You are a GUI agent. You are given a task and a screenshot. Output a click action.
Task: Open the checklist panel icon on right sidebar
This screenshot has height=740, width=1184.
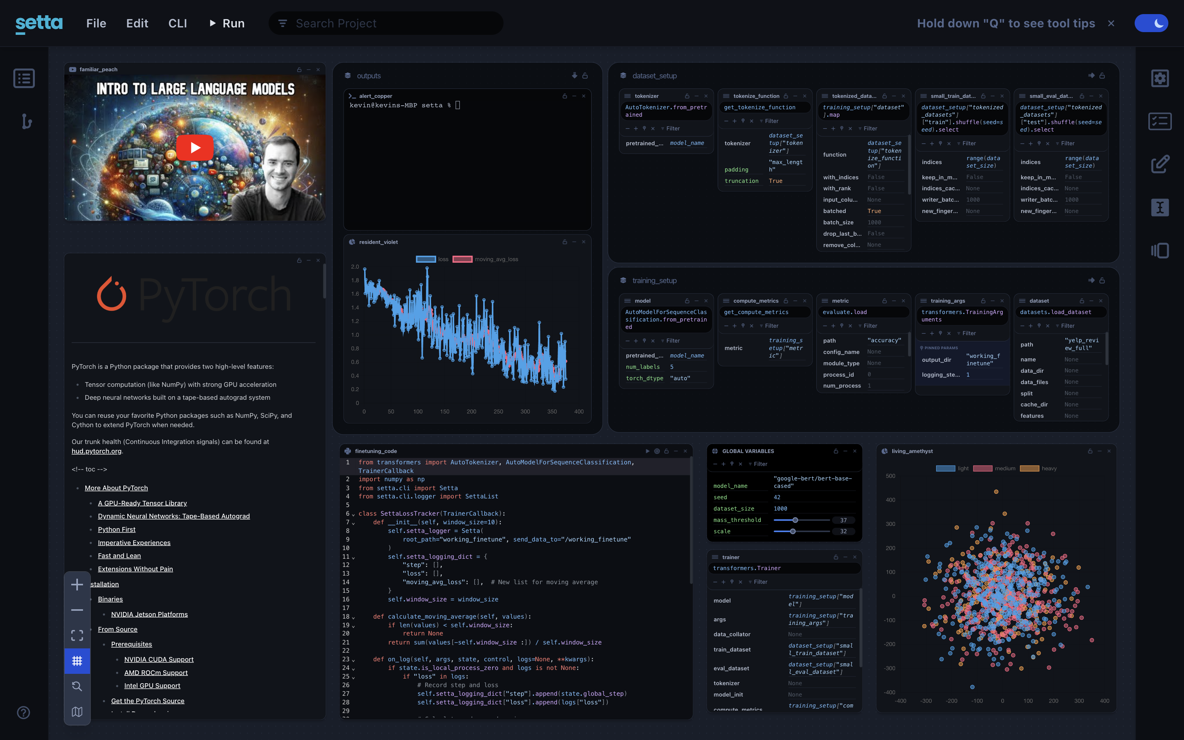click(1160, 121)
